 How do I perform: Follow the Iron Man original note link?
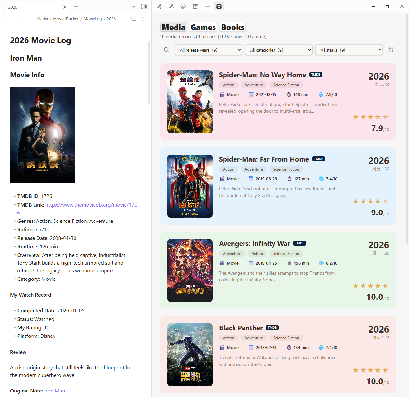point(55,391)
